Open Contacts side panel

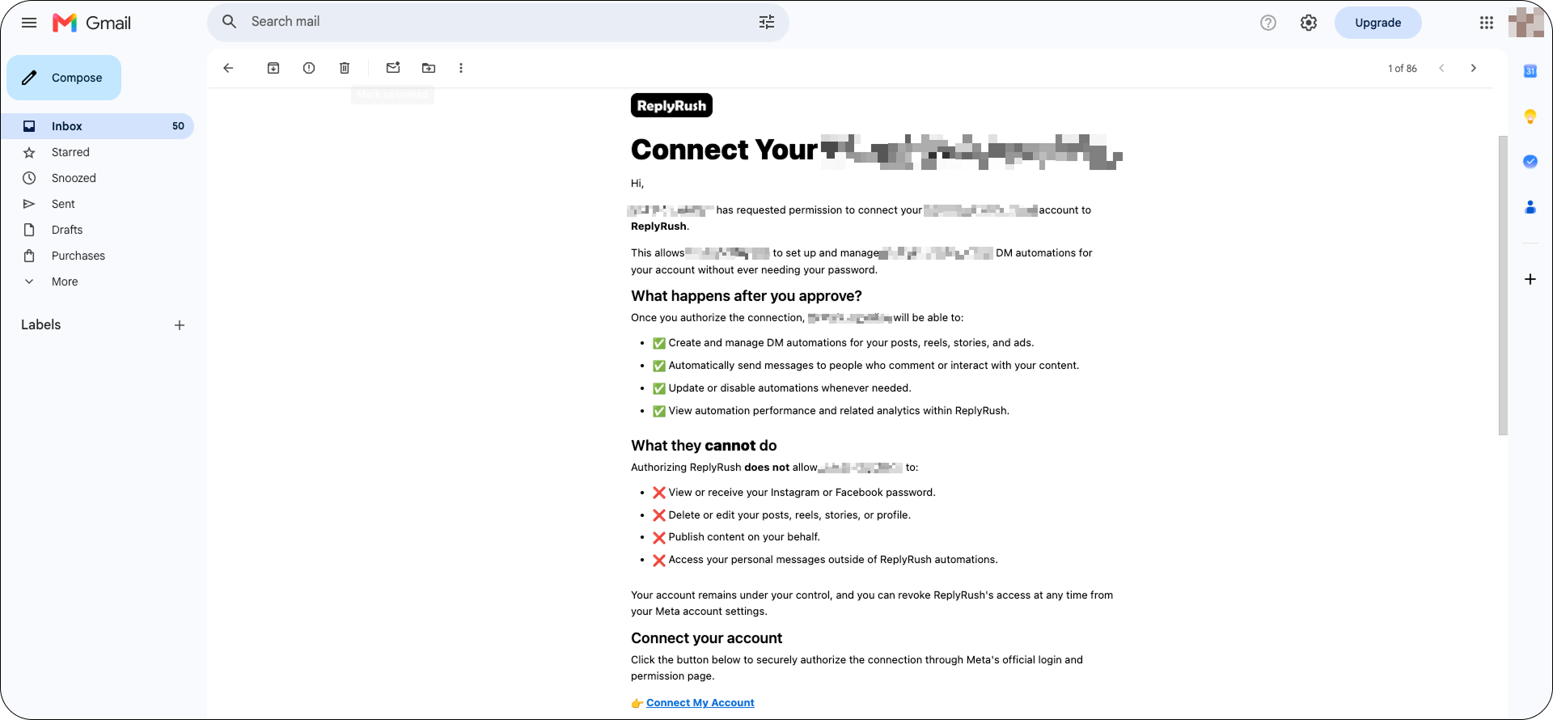pyautogui.click(x=1530, y=207)
